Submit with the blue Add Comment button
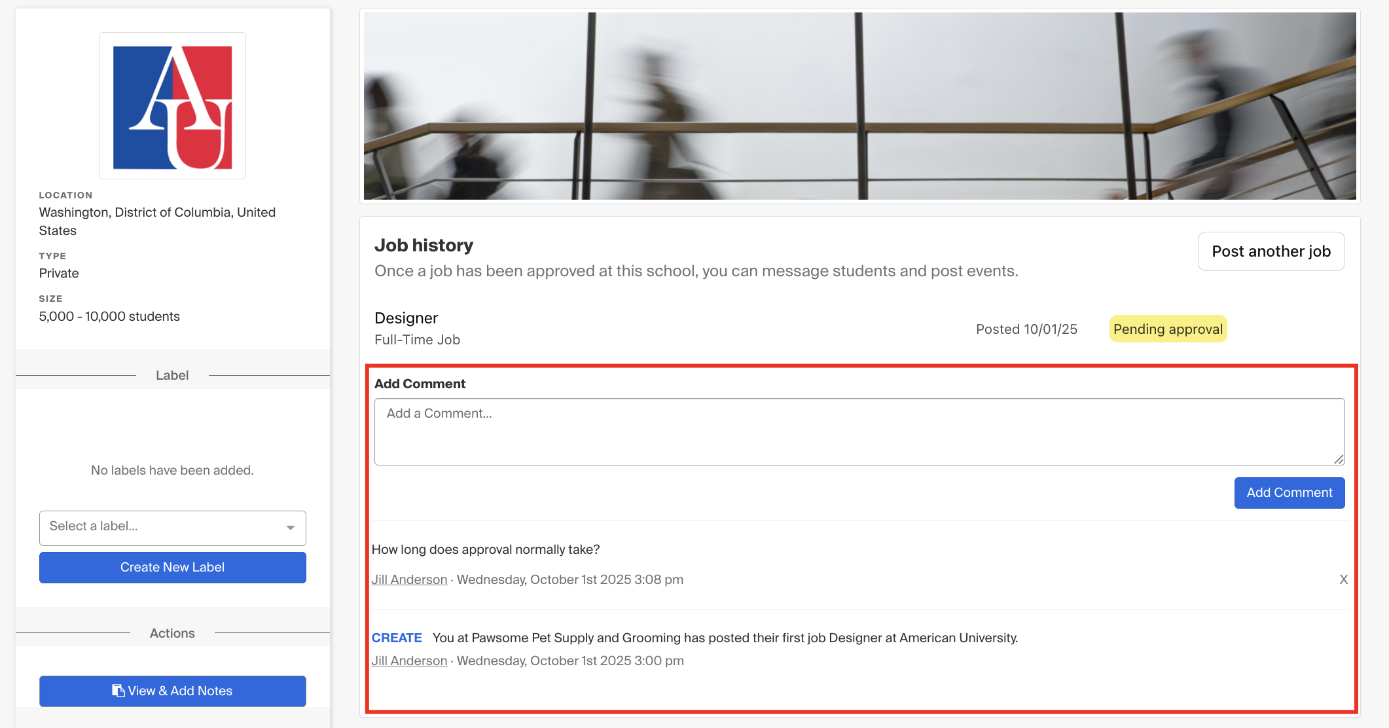Screen dimensions: 1389x728 pos(1289,492)
